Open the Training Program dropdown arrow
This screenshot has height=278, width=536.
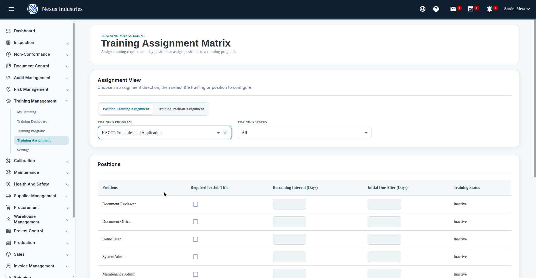click(x=218, y=133)
